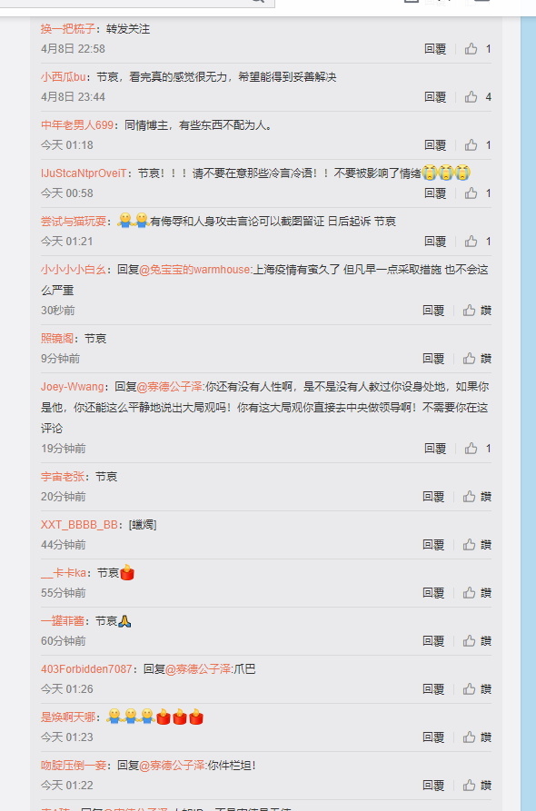Visit 吻腚压倒一妾's profile

pos(74,765)
